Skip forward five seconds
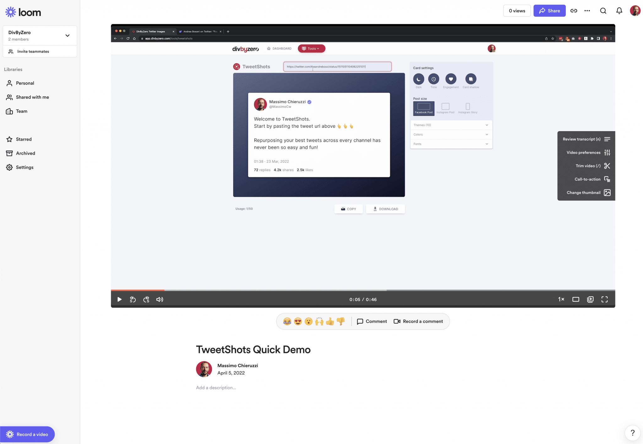Screen dimensions: 643x444 pyautogui.click(x=146, y=299)
